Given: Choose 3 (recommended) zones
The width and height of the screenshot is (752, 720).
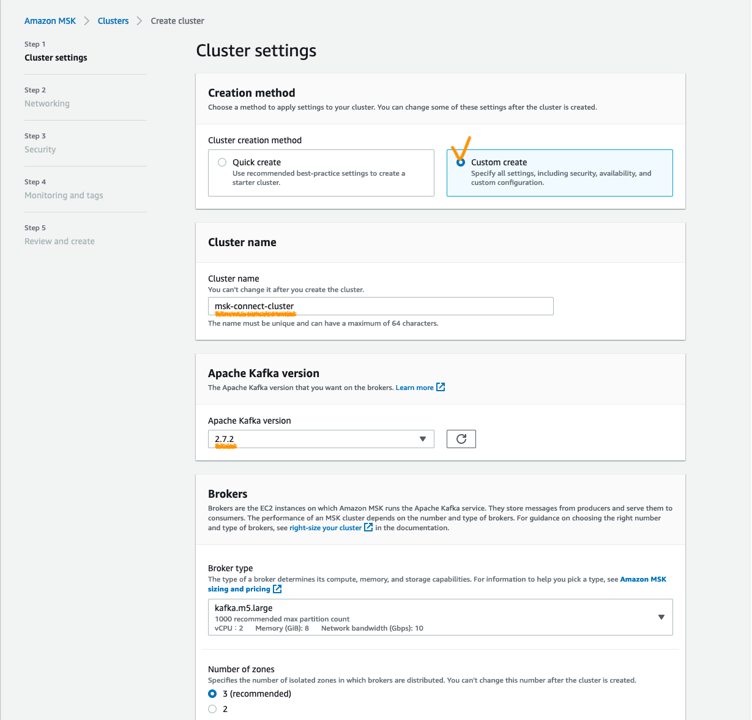Looking at the screenshot, I should (212, 694).
